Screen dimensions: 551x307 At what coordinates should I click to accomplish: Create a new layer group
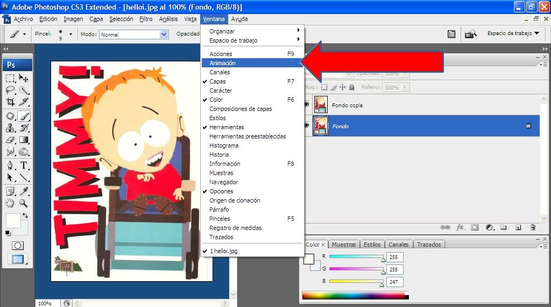tap(504, 227)
